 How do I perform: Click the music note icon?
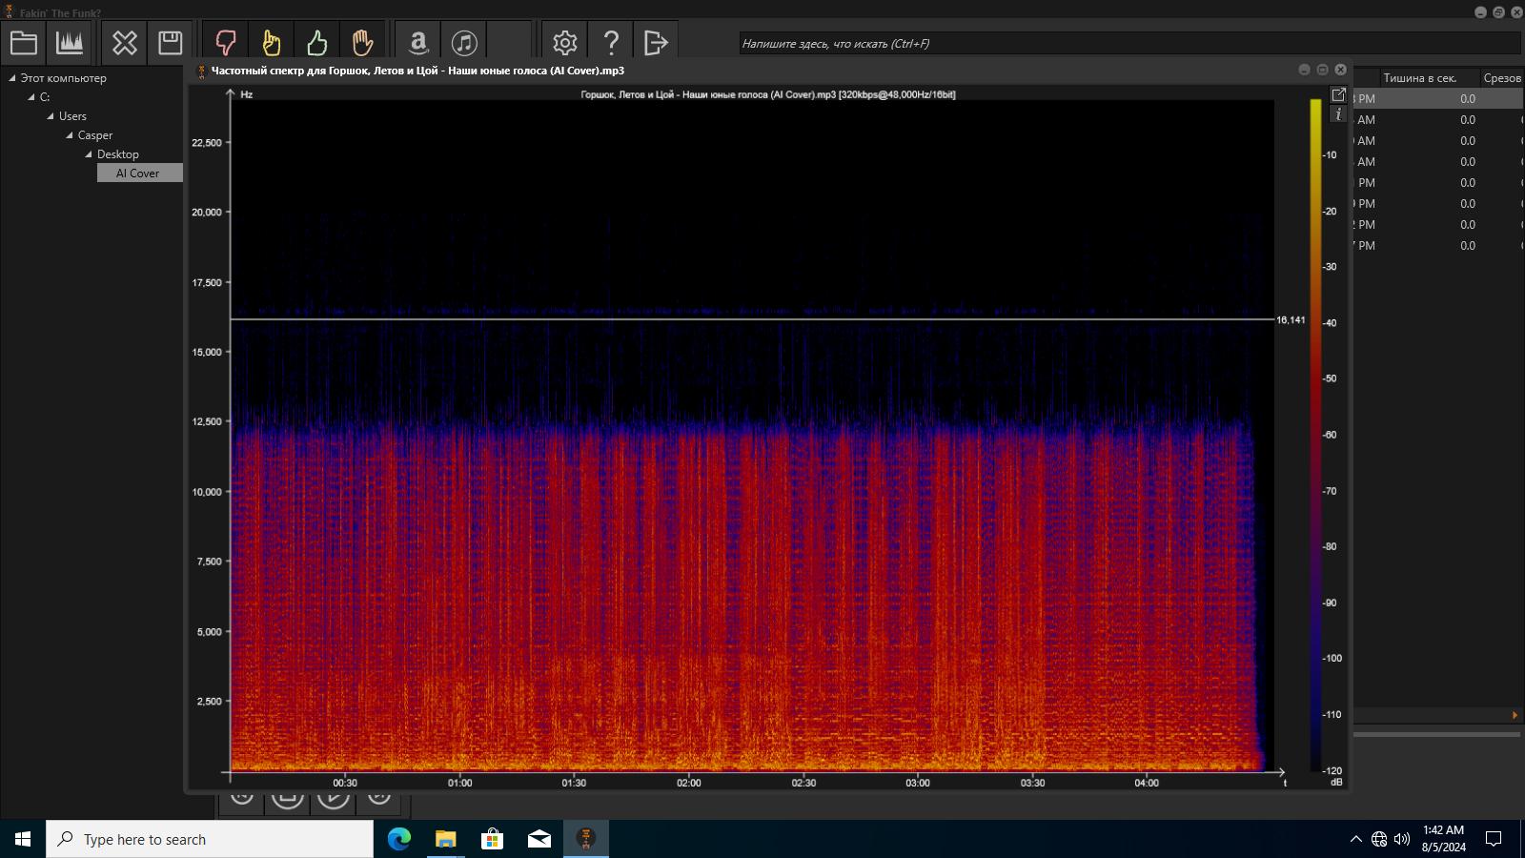pos(464,43)
